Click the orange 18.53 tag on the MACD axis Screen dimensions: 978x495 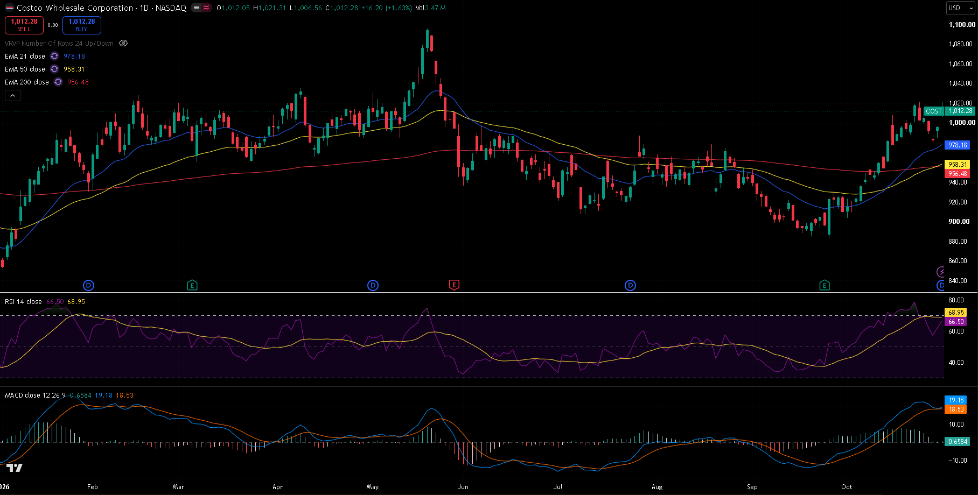(x=956, y=409)
